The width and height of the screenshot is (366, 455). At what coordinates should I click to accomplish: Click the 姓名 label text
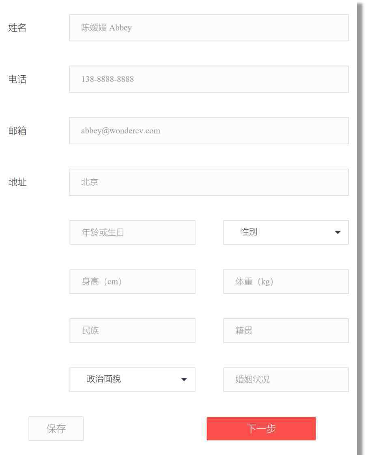tap(17, 28)
